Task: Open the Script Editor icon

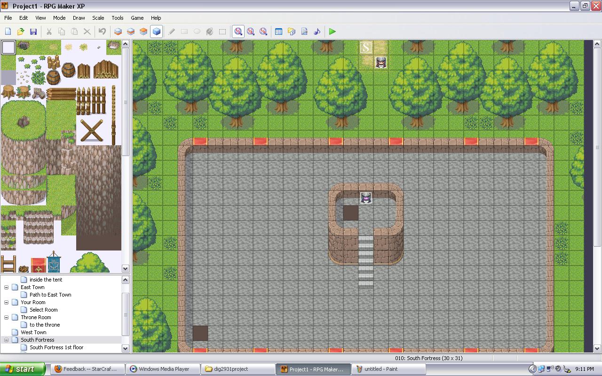Action: [304, 31]
